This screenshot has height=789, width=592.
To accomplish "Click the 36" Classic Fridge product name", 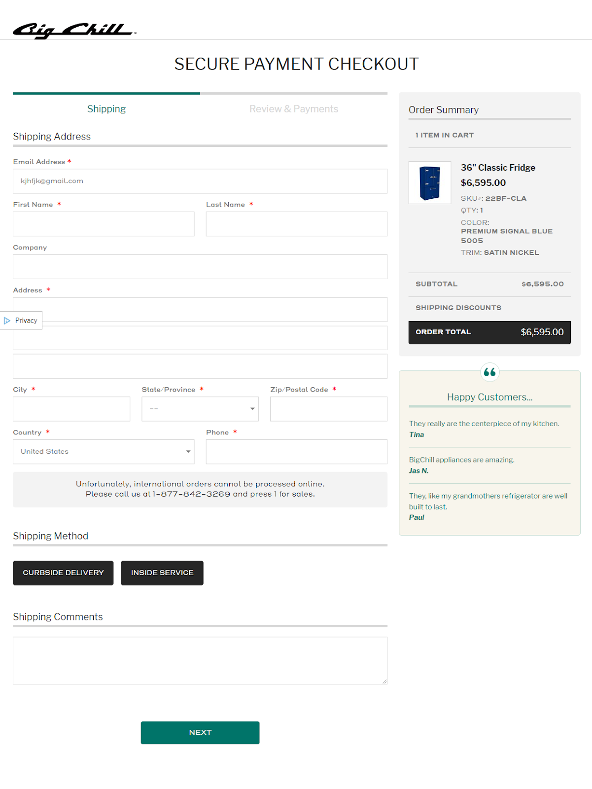I will [x=498, y=168].
